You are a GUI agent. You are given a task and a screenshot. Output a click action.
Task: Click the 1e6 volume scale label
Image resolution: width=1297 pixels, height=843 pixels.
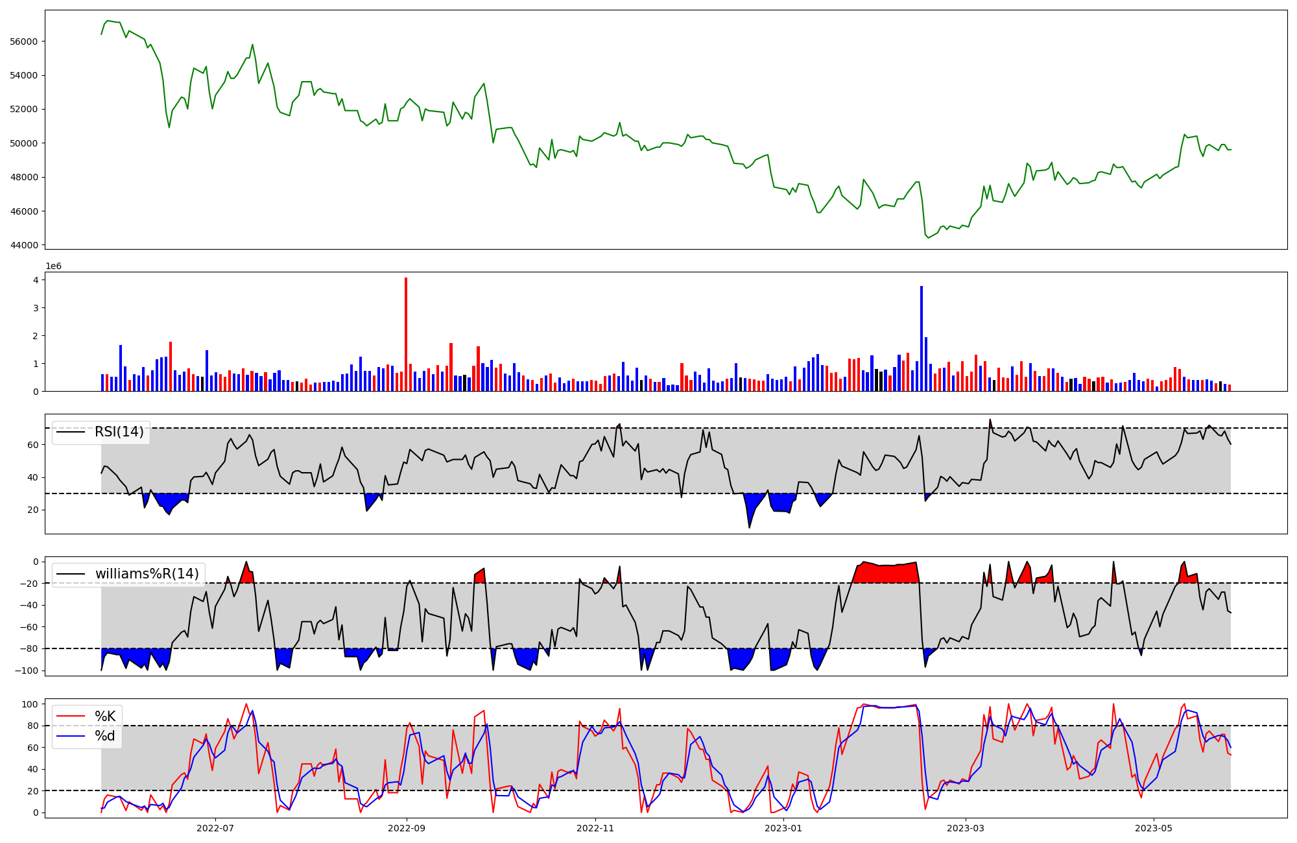click(53, 267)
